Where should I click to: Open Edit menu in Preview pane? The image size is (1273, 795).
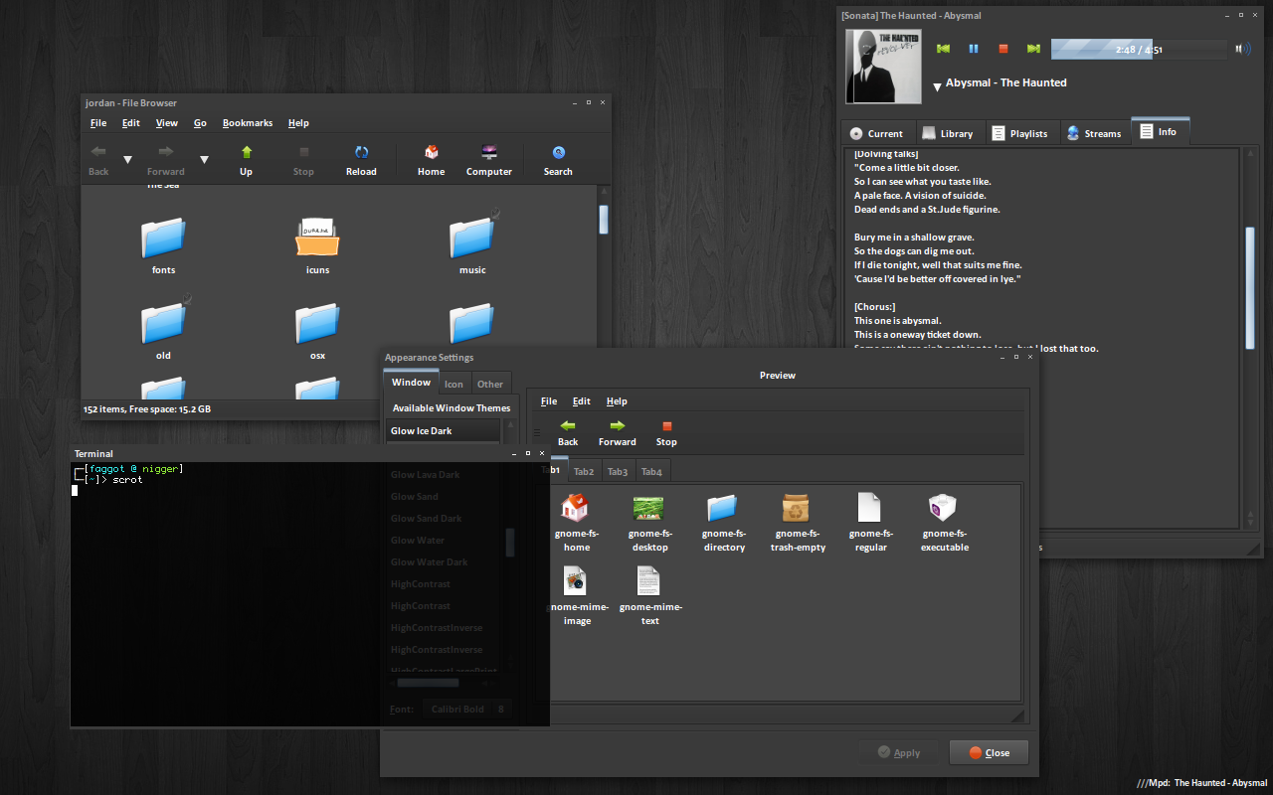582,401
